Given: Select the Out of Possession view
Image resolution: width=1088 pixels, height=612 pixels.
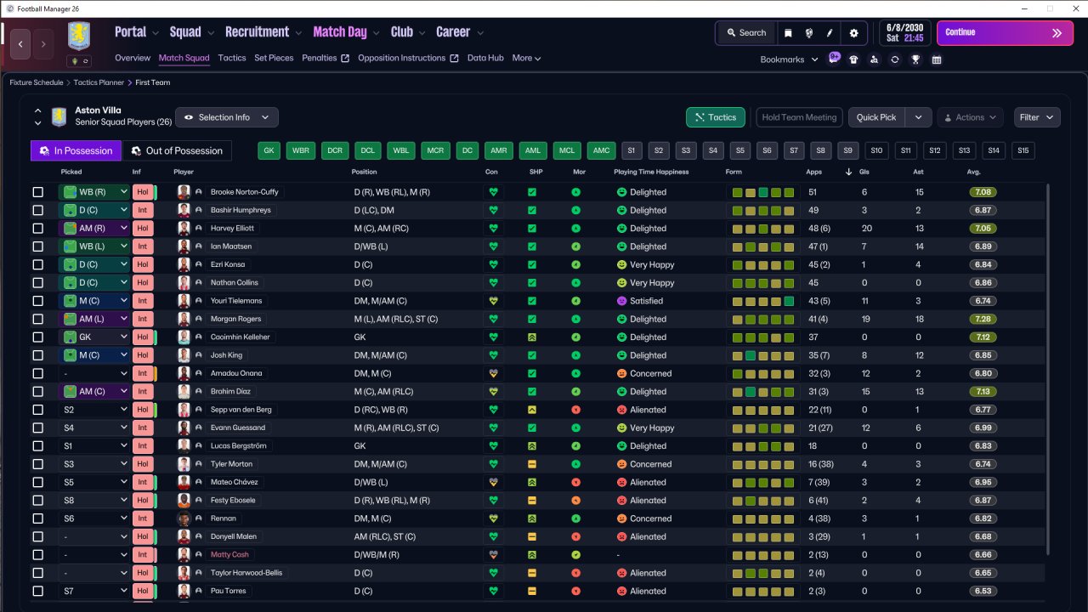Looking at the screenshot, I should (177, 150).
